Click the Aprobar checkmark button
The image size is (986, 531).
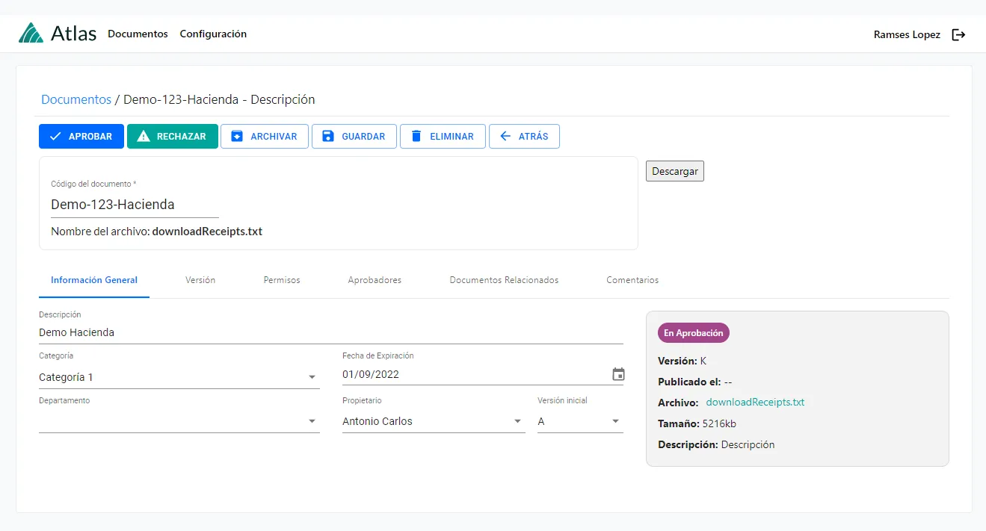[x=81, y=137]
